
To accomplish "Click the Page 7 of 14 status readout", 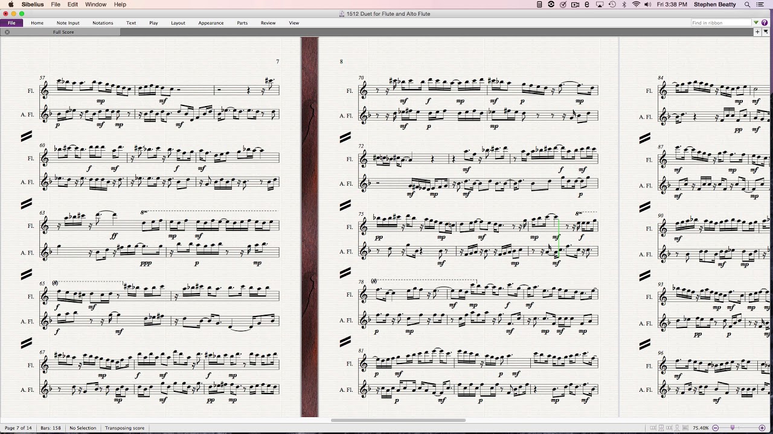I will point(18,428).
